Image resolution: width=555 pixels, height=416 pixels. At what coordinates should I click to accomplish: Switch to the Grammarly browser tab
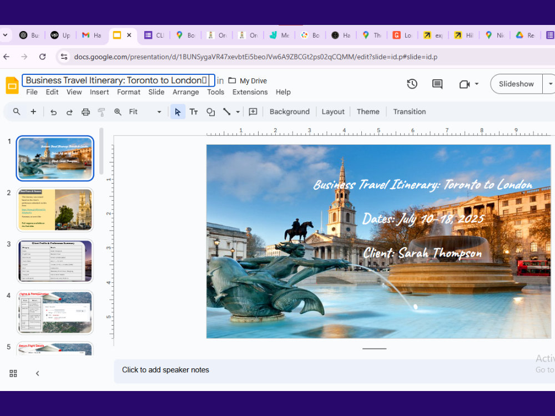[402, 35]
